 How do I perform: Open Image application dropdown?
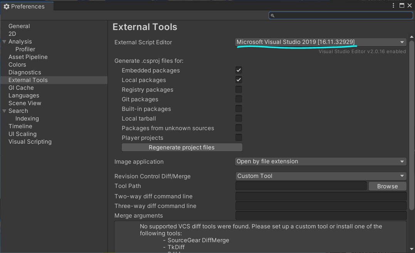[x=321, y=161]
